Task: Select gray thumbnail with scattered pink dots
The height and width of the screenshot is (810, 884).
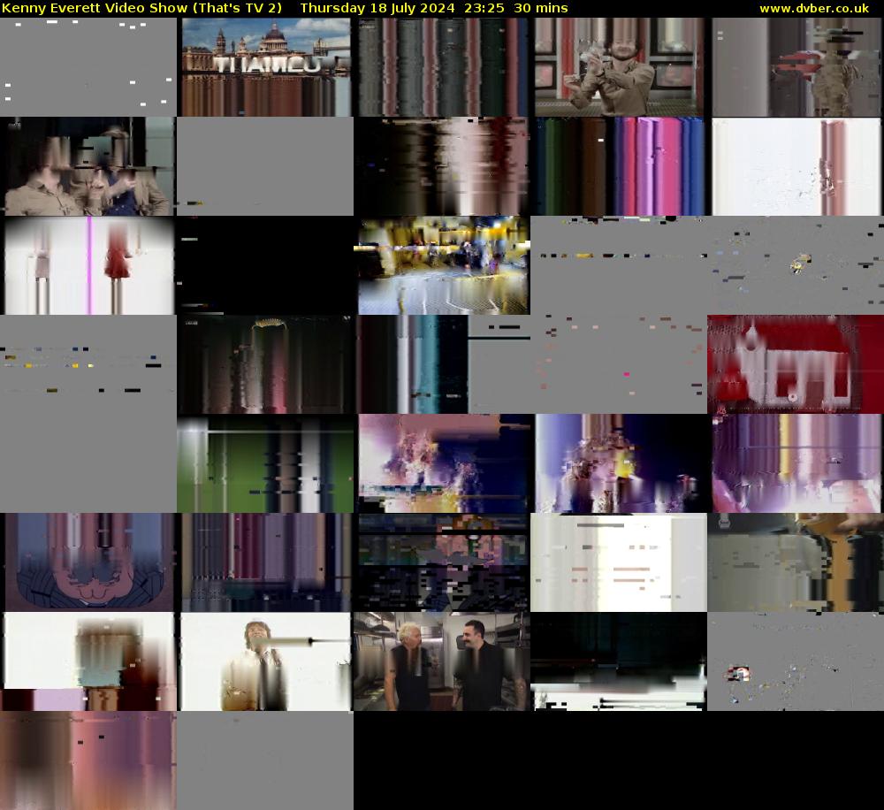Action: coord(619,364)
